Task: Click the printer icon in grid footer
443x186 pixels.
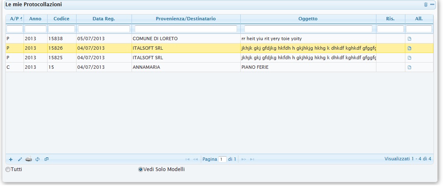Action: pos(29,159)
